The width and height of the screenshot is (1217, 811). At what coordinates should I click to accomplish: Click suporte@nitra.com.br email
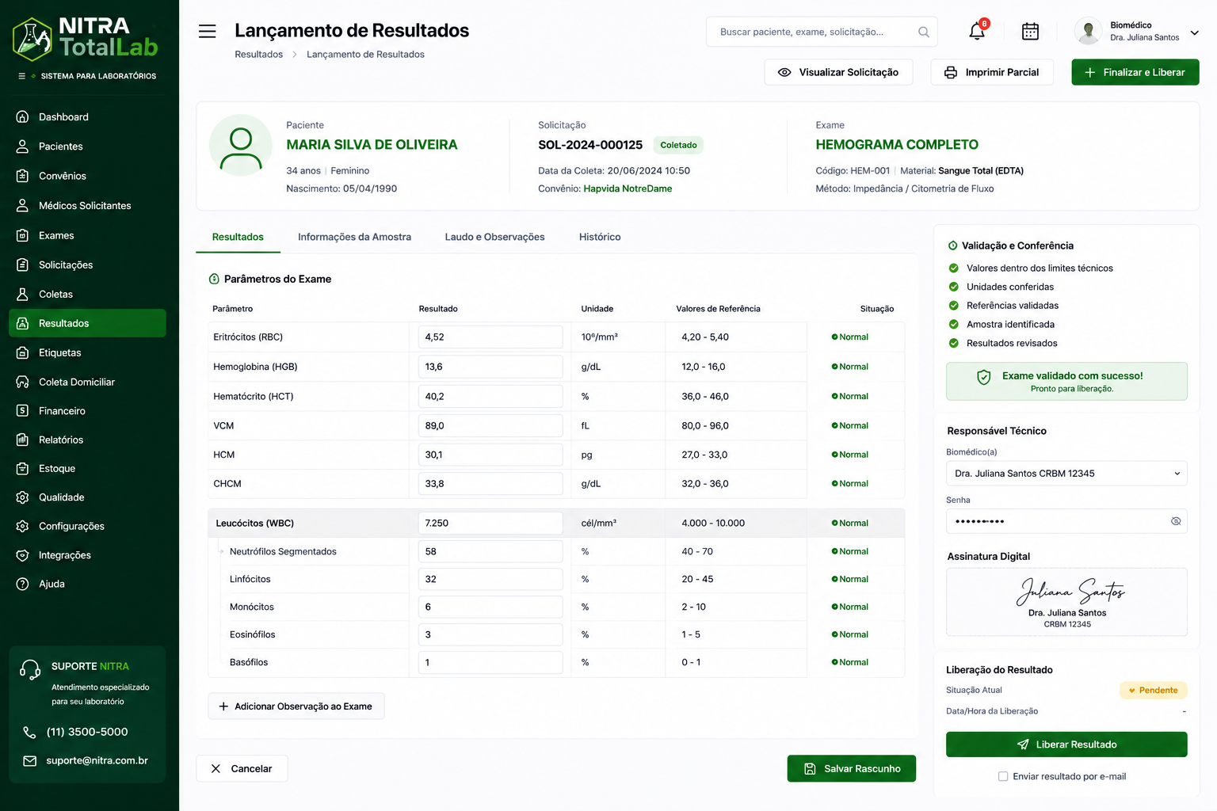point(97,760)
